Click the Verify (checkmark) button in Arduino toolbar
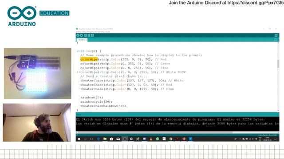 tap(78, 35)
